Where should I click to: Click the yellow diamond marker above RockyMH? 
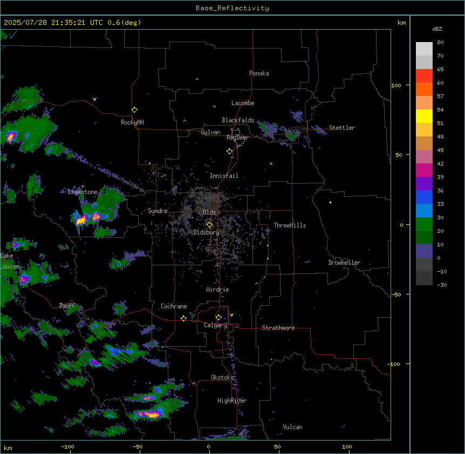(x=134, y=109)
